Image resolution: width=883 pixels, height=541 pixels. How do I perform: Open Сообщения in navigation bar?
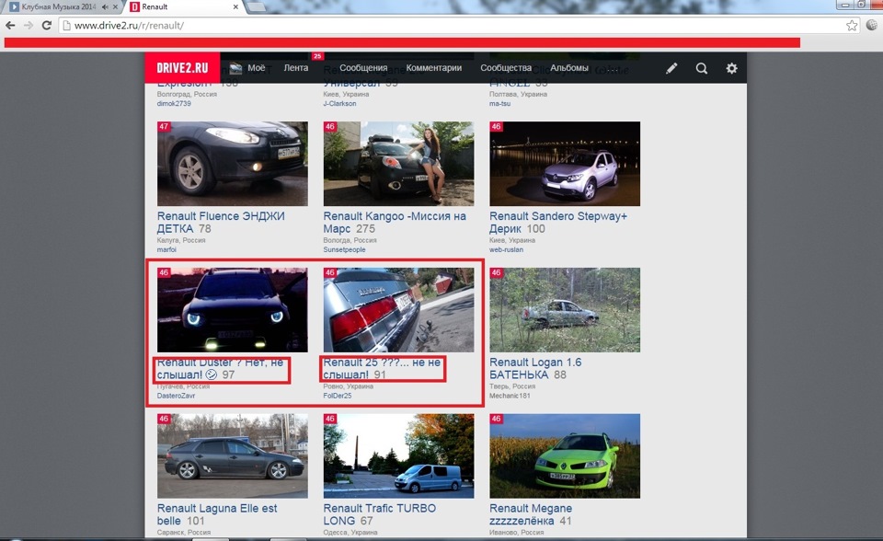tap(363, 68)
